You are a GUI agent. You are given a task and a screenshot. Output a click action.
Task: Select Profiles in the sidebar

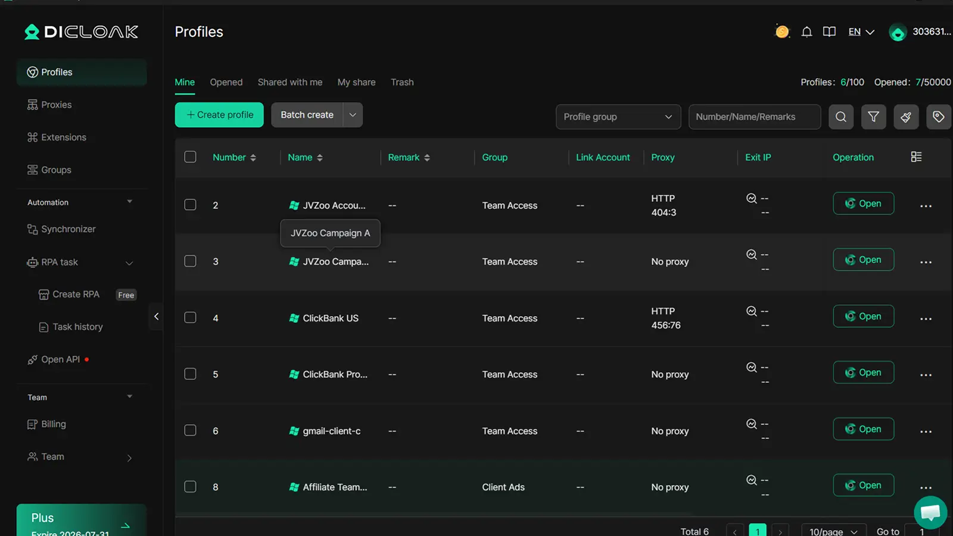point(82,72)
